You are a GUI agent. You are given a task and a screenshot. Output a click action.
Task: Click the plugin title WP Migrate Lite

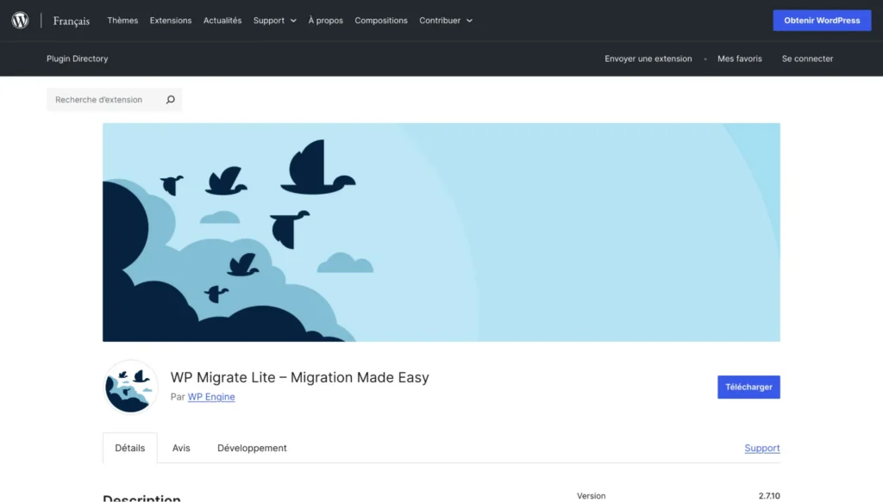tap(299, 377)
